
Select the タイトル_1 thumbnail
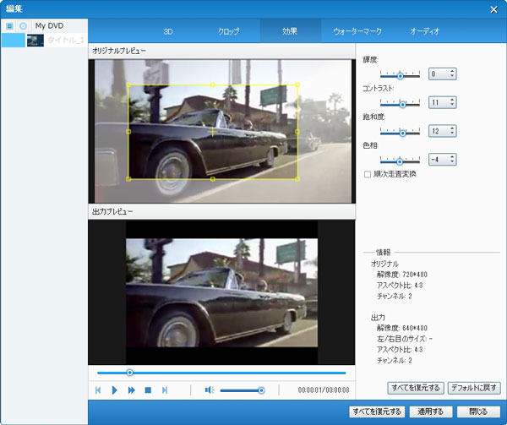35,41
